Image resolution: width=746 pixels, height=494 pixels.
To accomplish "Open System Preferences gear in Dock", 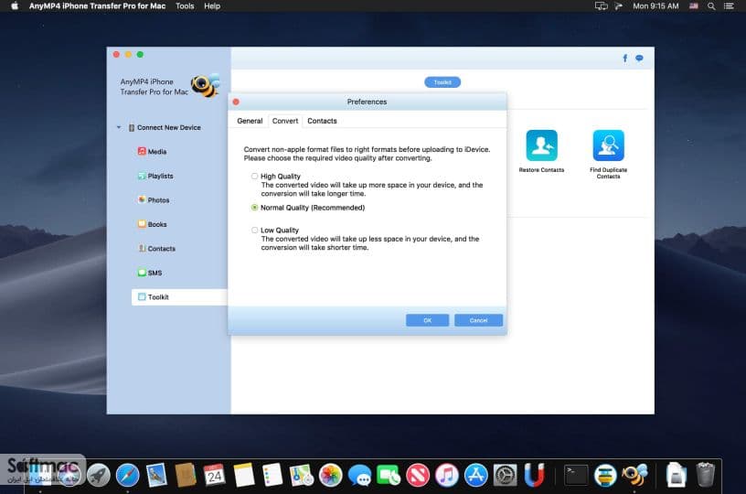I will coord(505,475).
